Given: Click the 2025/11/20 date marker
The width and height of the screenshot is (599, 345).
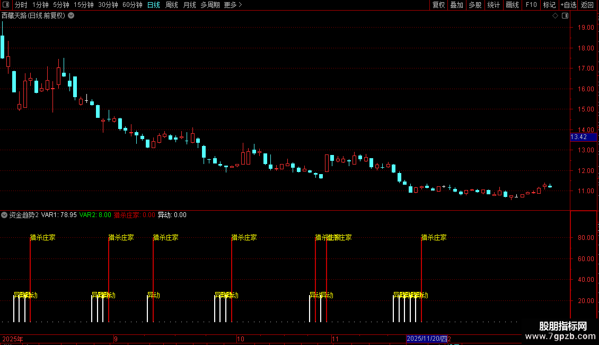Looking at the screenshot, I should (x=427, y=339).
